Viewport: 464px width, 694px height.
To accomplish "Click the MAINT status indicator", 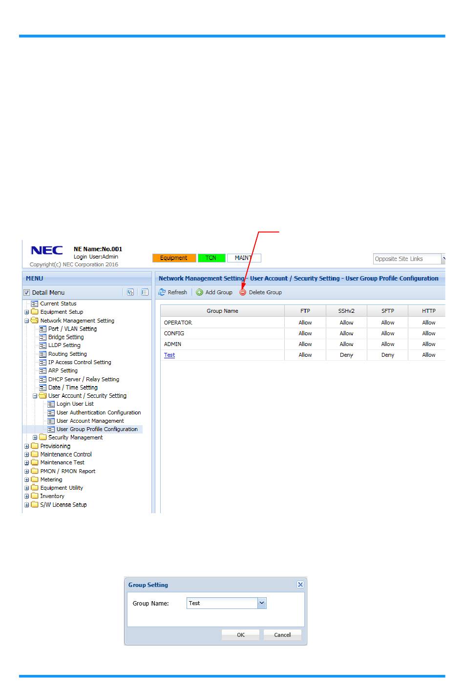I will [244, 258].
